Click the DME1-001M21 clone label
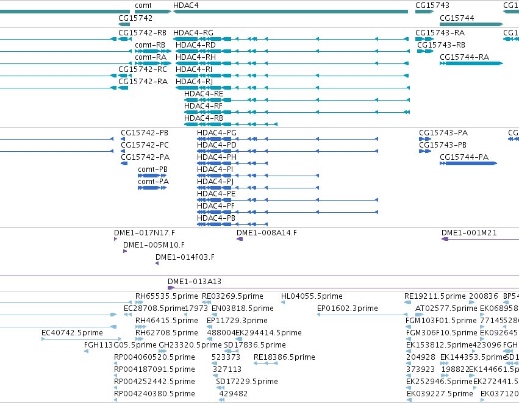This screenshot has width=519, height=403. tap(469, 233)
